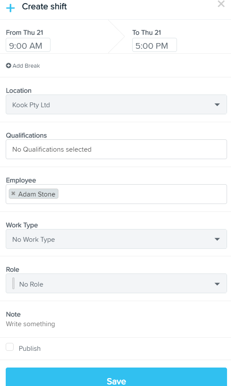Click the Qualifications selection box
231x386 pixels.
point(116,149)
